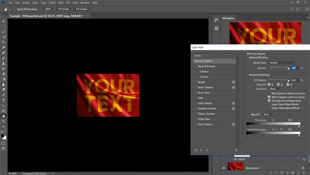Open the File menu

tap(11, 3)
